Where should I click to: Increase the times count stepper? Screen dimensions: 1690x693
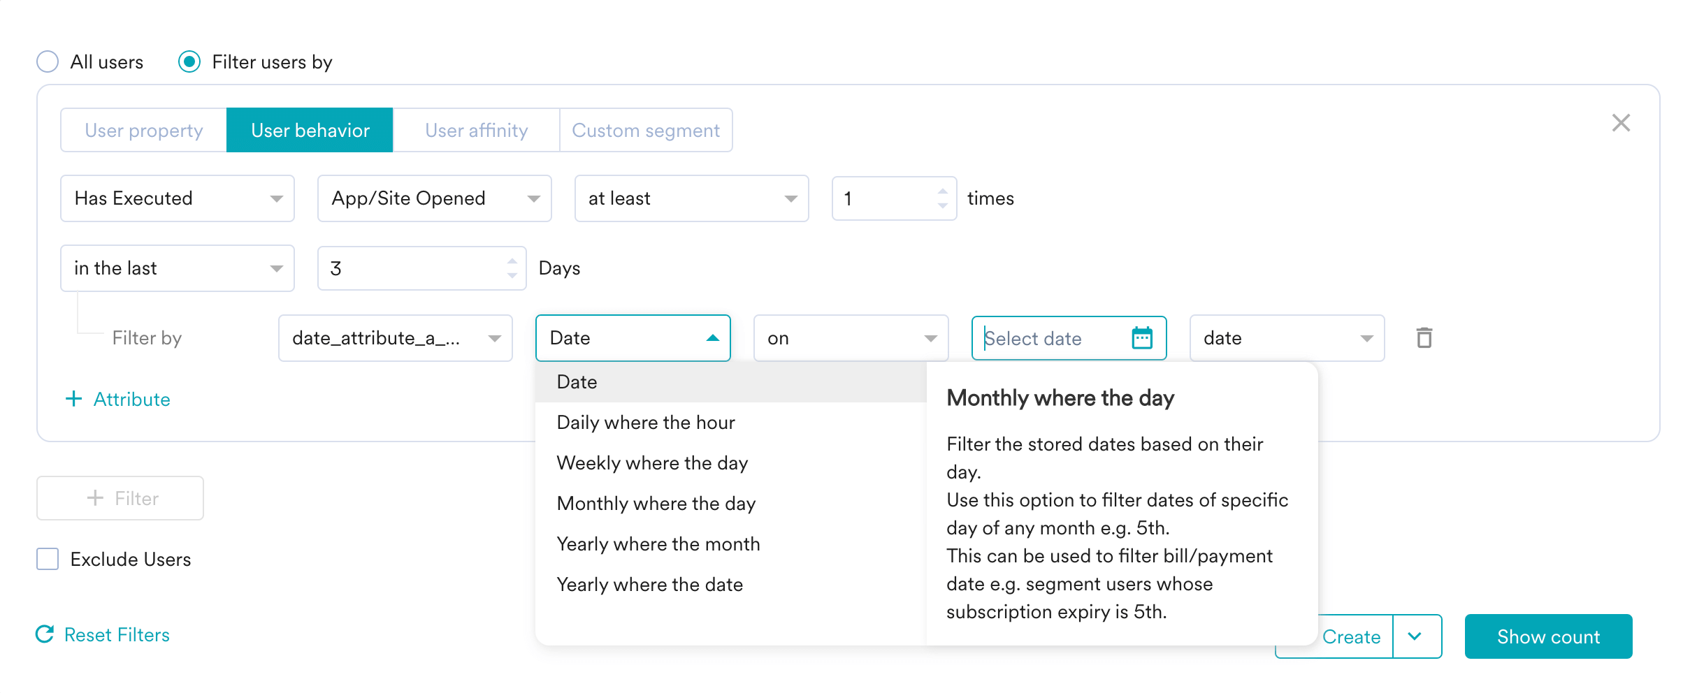point(942,191)
